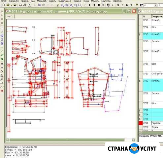Viewport: 163px width, 158px height.
Task: Click the Перейти cell in row 3726
Action: (x=157, y=123)
